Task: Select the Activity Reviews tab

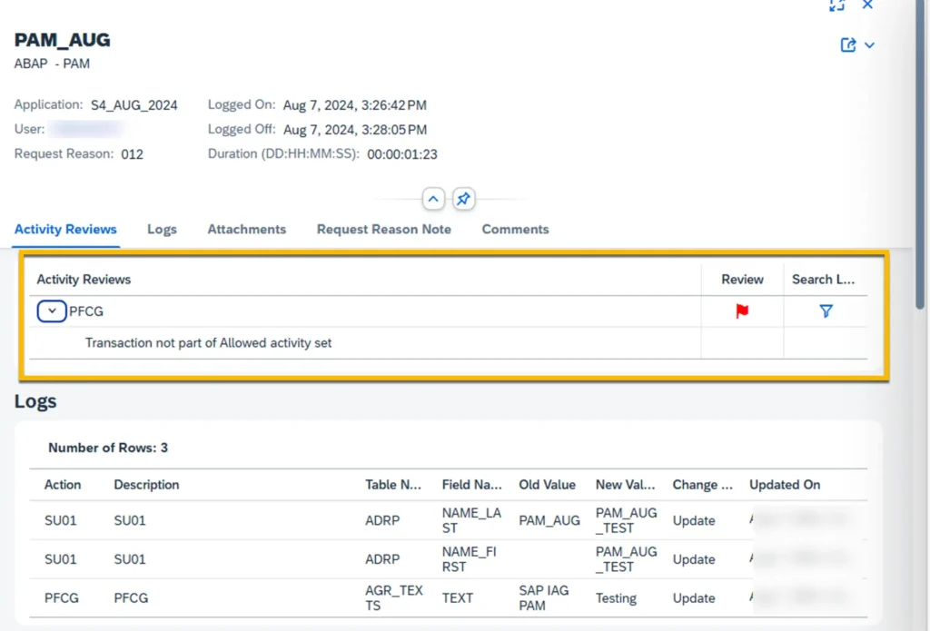Action: 65,229
